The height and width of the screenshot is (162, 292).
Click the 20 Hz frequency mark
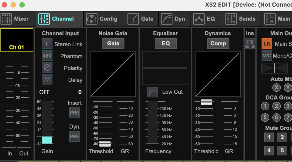pos(167,144)
